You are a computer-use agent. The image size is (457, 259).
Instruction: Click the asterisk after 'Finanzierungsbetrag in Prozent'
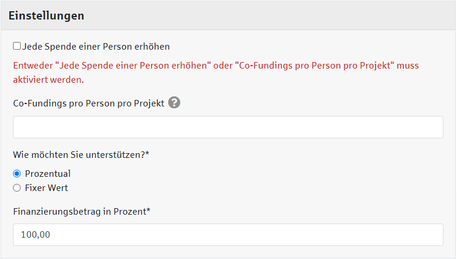tap(148, 211)
